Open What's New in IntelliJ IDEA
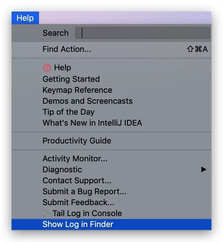 [x=92, y=123]
